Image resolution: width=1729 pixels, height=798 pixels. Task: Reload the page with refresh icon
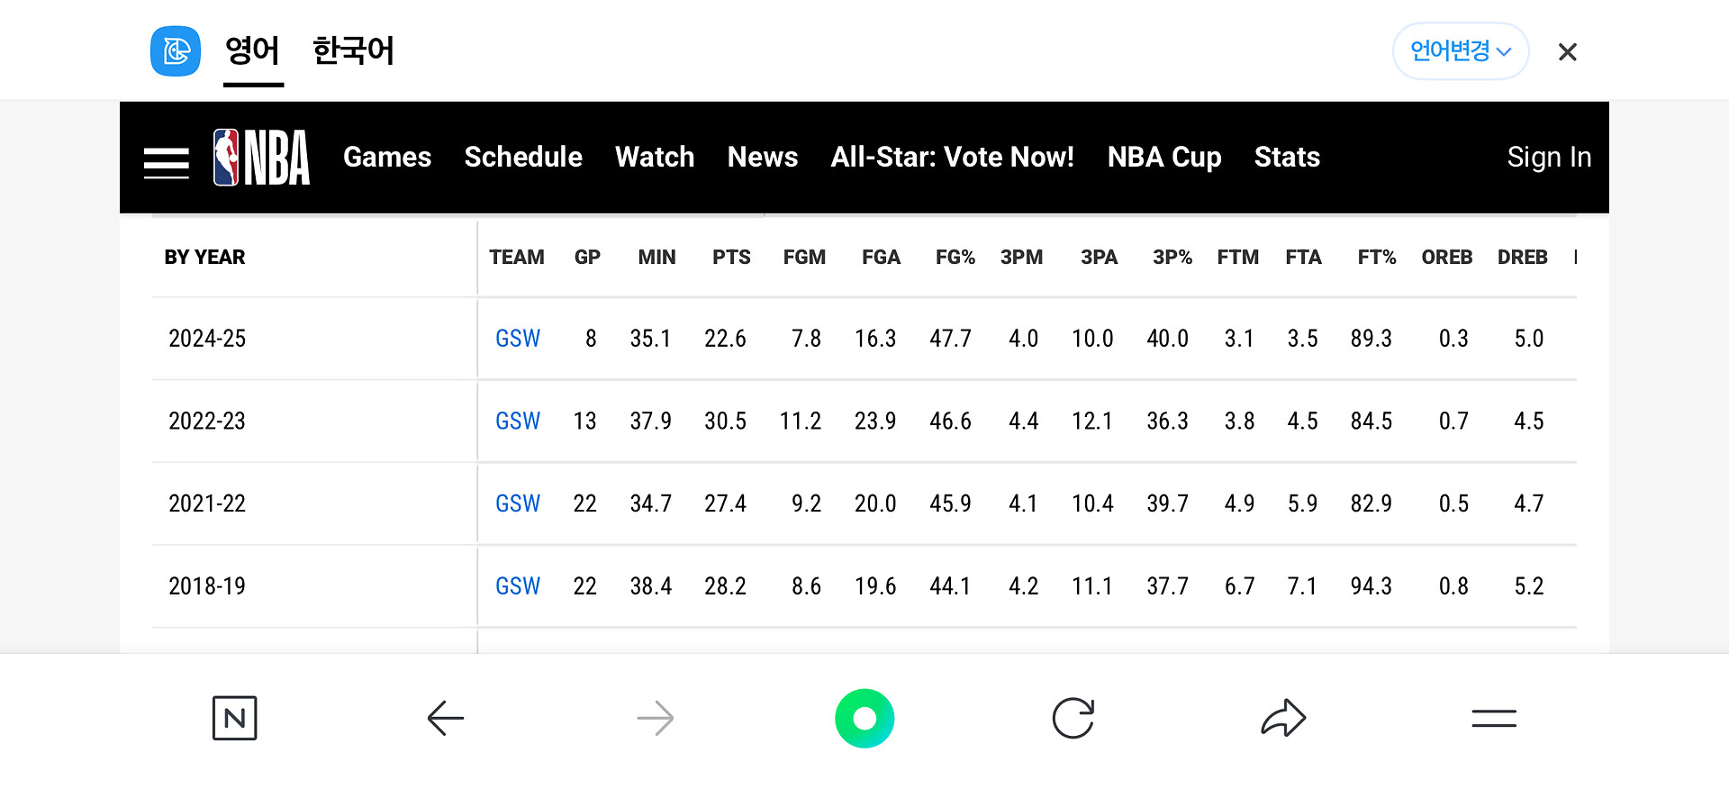point(1073,718)
